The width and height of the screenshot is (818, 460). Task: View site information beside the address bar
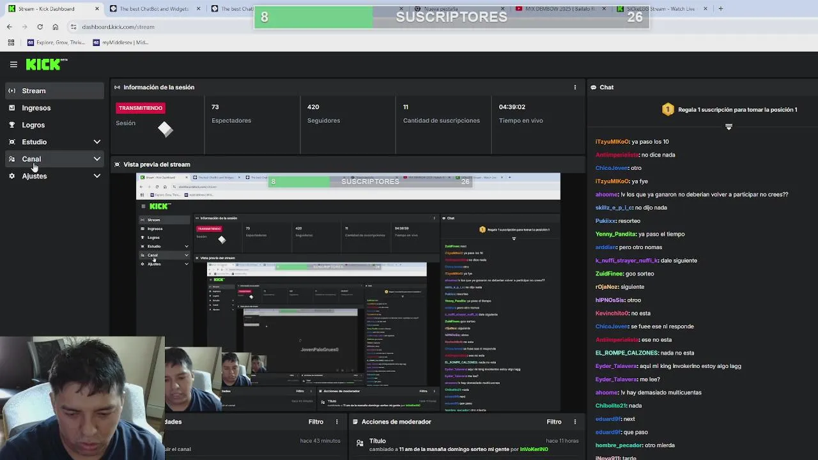click(x=73, y=27)
